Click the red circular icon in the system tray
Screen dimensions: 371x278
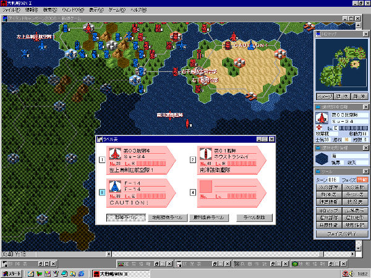(x=346, y=274)
